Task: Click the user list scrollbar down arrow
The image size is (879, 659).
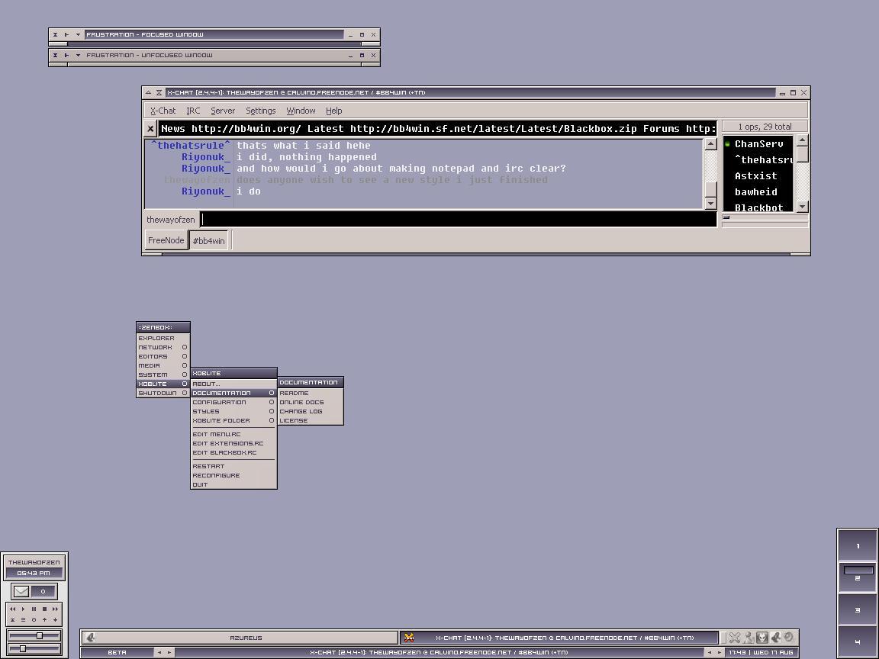Action: (x=802, y=207)
